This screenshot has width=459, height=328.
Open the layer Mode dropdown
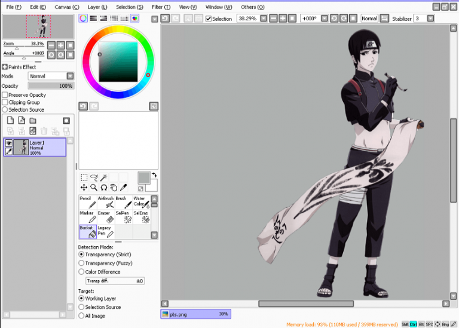click(70, 76)
